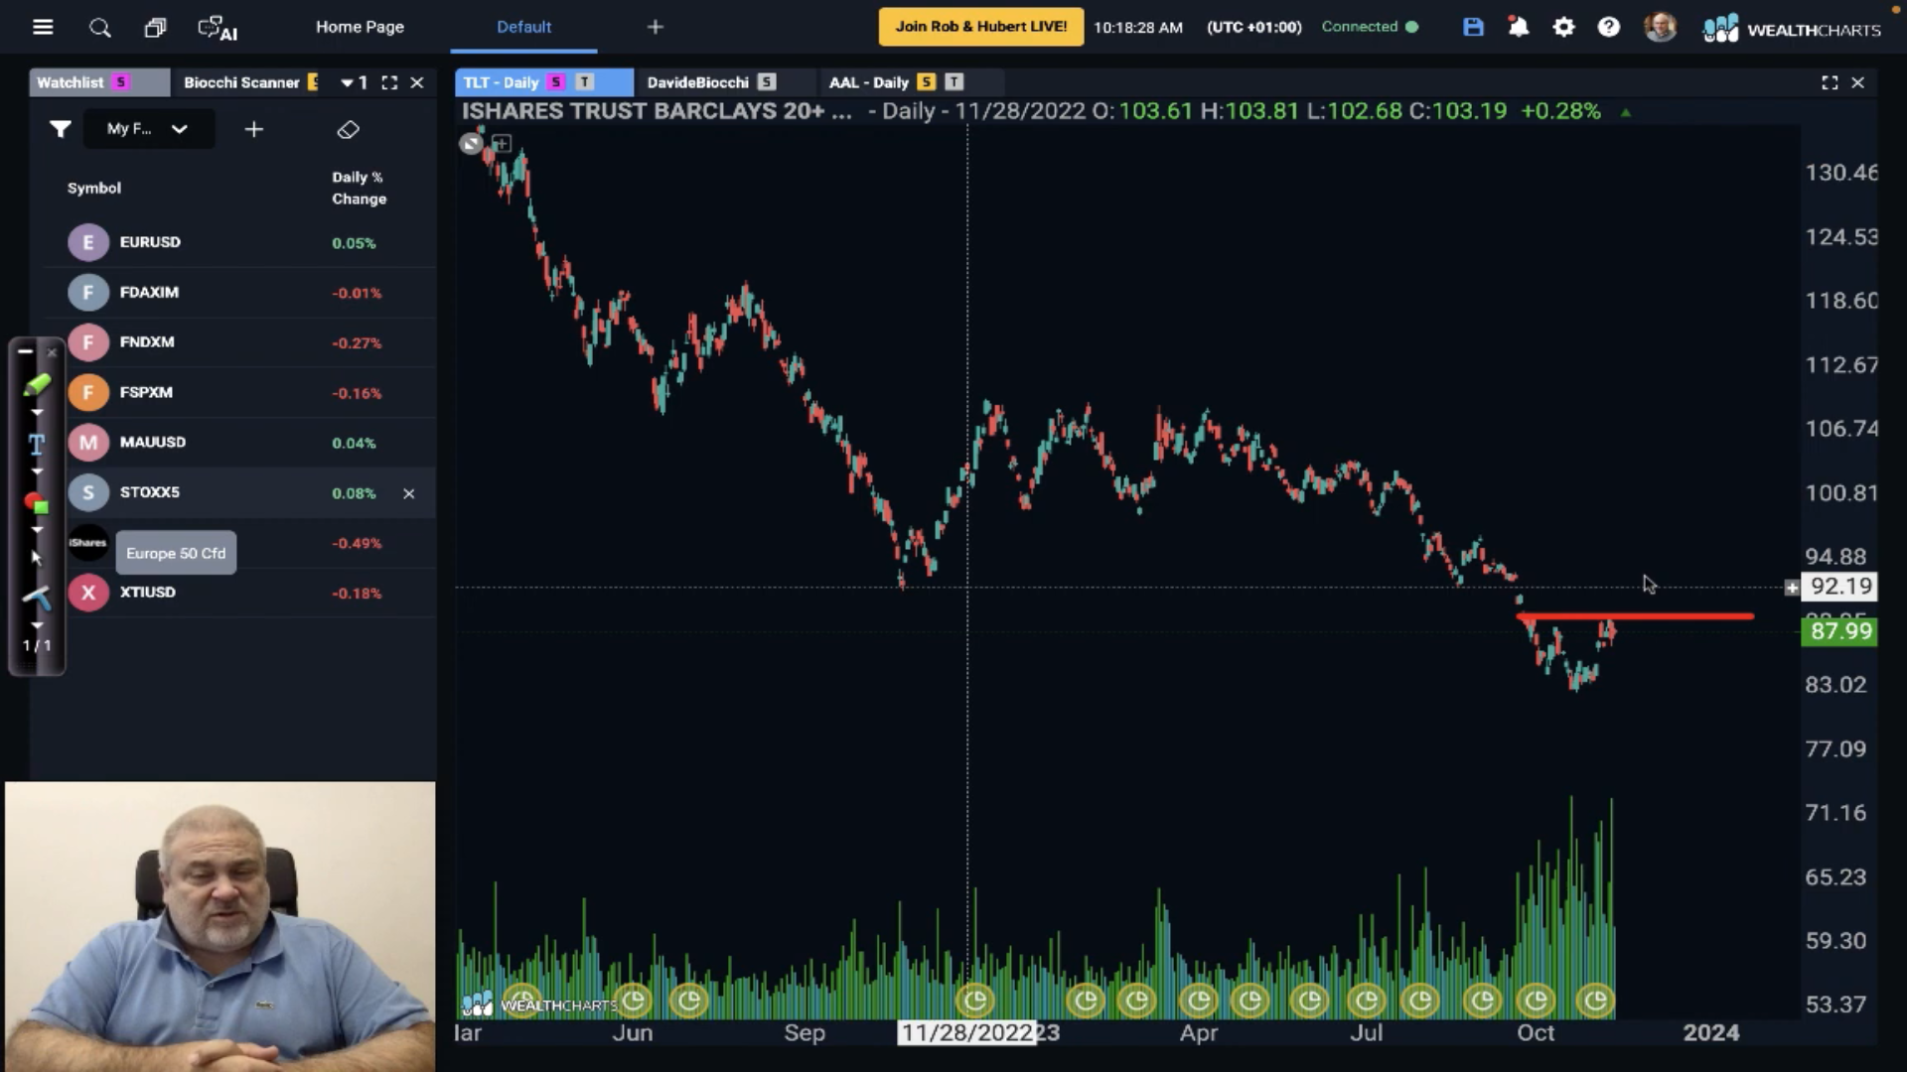Sort by Daily % Change column header
Image resolution: width=1907 pixels, height=1072 pixels.
[x=359, y=188]
